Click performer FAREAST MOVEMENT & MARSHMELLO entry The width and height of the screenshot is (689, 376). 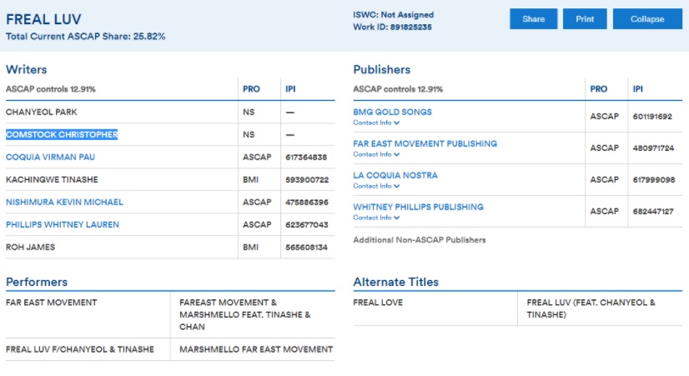click(x=244, y=314)
